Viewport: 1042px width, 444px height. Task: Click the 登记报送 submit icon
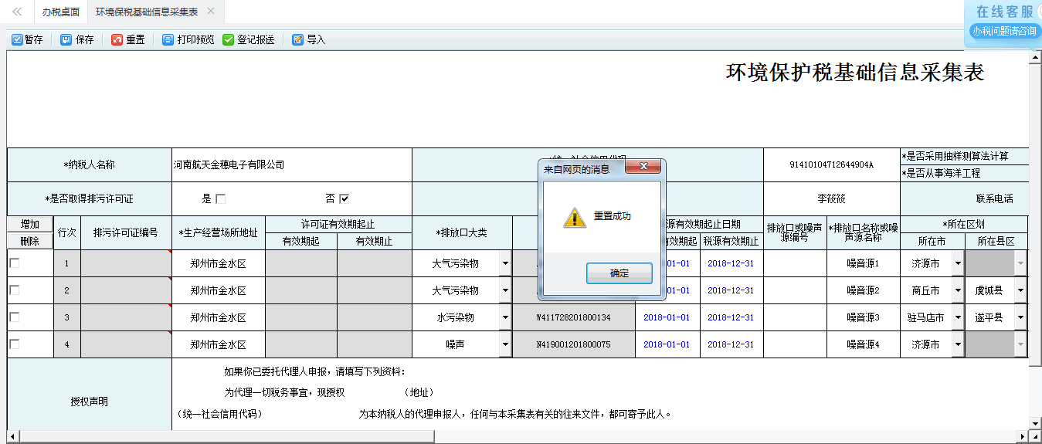229,39
